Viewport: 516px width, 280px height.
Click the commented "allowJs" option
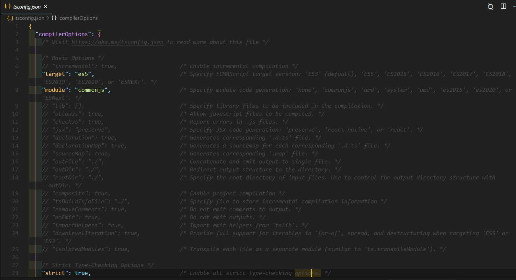[x=73, y=114]
